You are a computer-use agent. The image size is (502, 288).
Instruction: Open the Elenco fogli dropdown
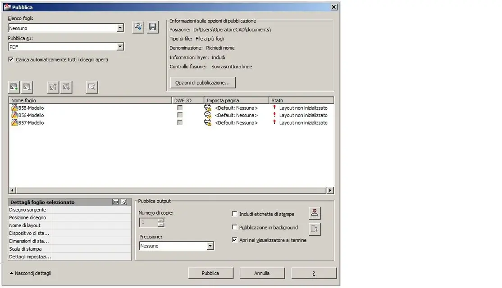[120, 28]
